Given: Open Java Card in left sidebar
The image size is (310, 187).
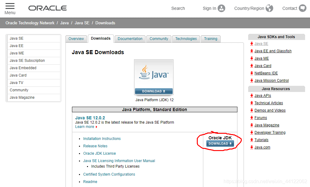Looking at the screenshot, I should [x=34, y=75].
